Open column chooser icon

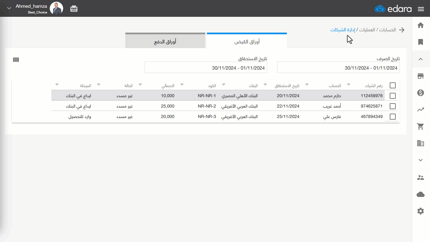tap(16, 59)
